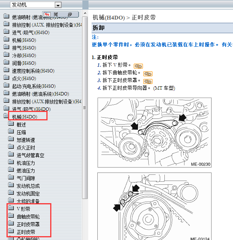Click folder icon for 燃油喷射(燃油系统)(H4DO)
Image resolution: width=233 pixels, height=240 pixels.
pyautogui.click(x=6, y=93)
